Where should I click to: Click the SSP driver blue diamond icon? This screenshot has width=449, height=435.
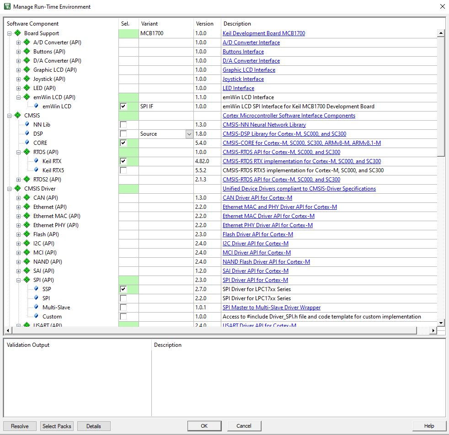[x=36, y=289]
